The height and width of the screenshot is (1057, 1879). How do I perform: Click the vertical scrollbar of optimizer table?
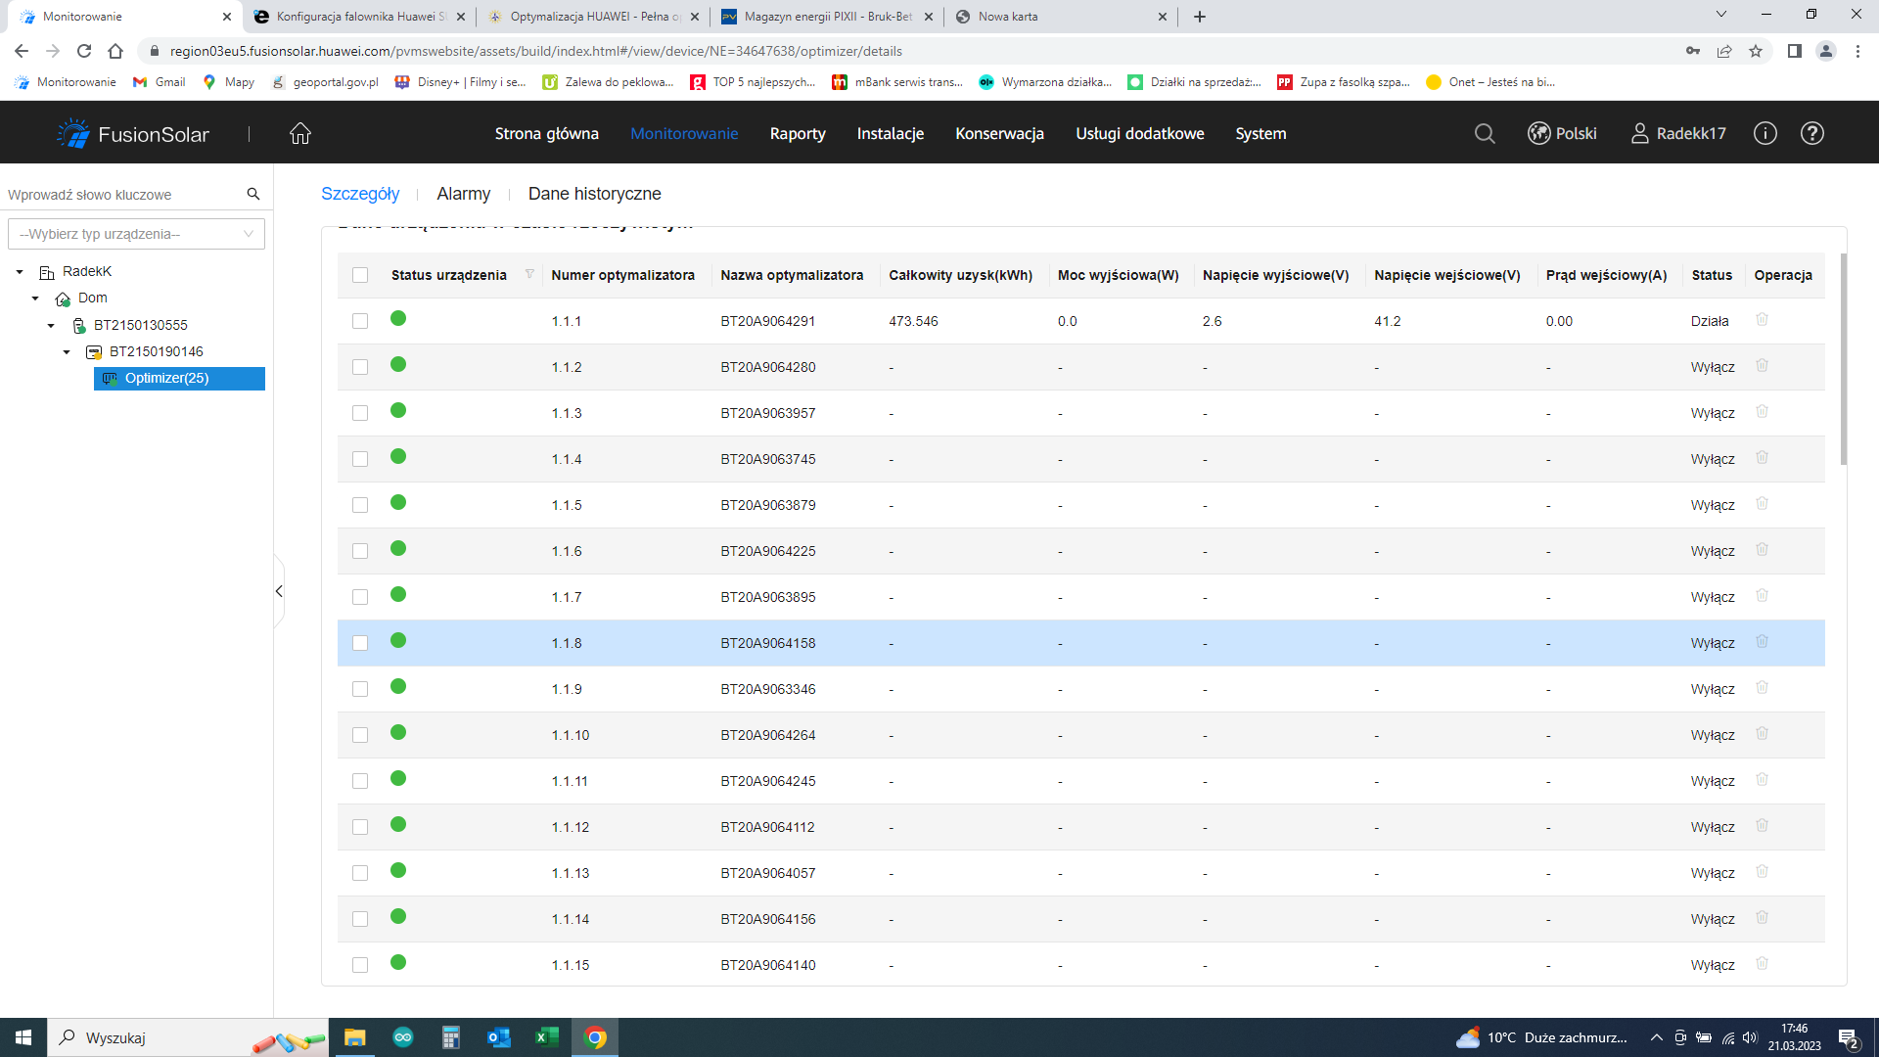pos(1844,358)
